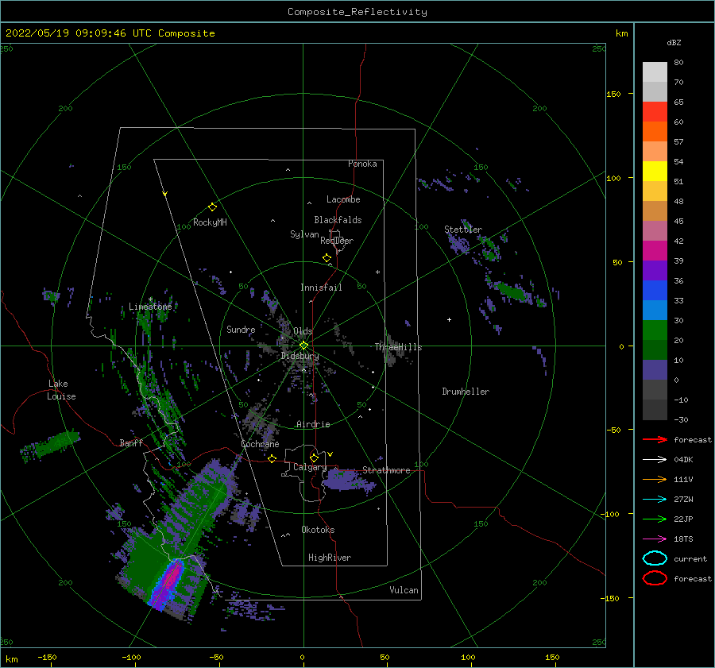715x668 pixels.
Task: Click the white 04DK arrow icon
Action: [655, 459]
